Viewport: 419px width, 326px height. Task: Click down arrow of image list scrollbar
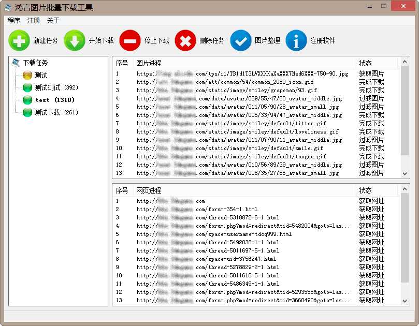coord(405,174)
